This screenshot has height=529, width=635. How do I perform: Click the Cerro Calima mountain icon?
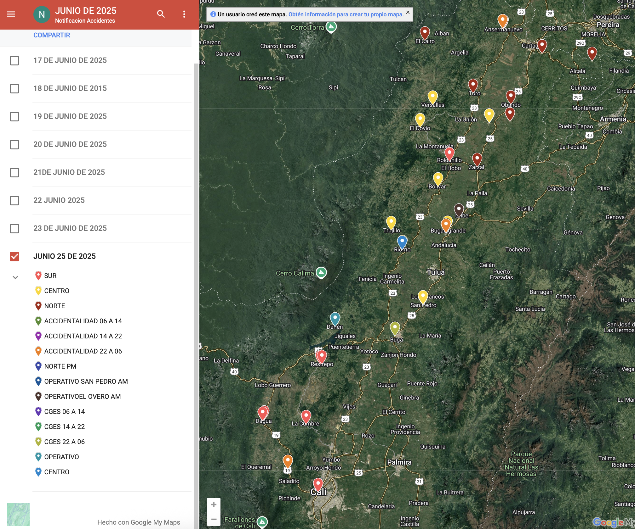tap(321, 273)
